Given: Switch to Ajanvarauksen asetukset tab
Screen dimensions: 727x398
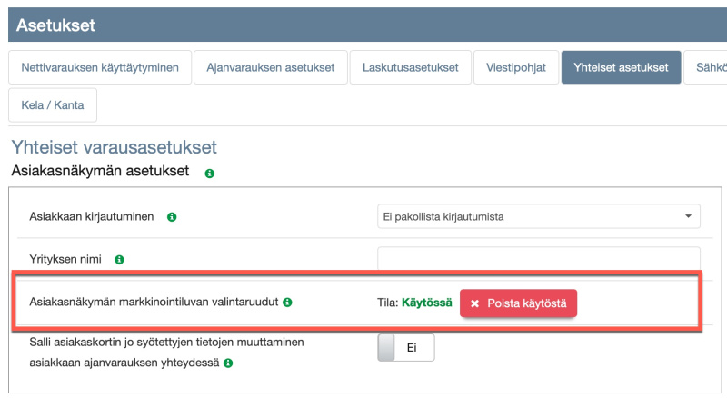Looking at the screenshot, I should coord(271,67).
